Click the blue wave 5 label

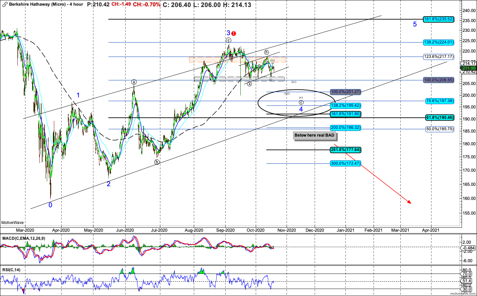point(415,24)
